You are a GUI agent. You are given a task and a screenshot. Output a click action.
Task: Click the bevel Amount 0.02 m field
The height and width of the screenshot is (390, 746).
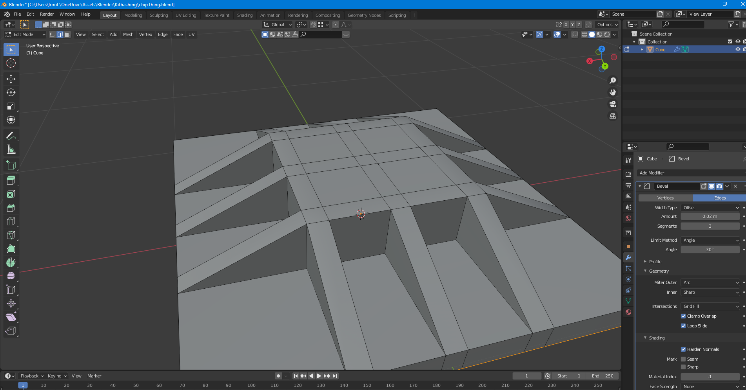710,216
